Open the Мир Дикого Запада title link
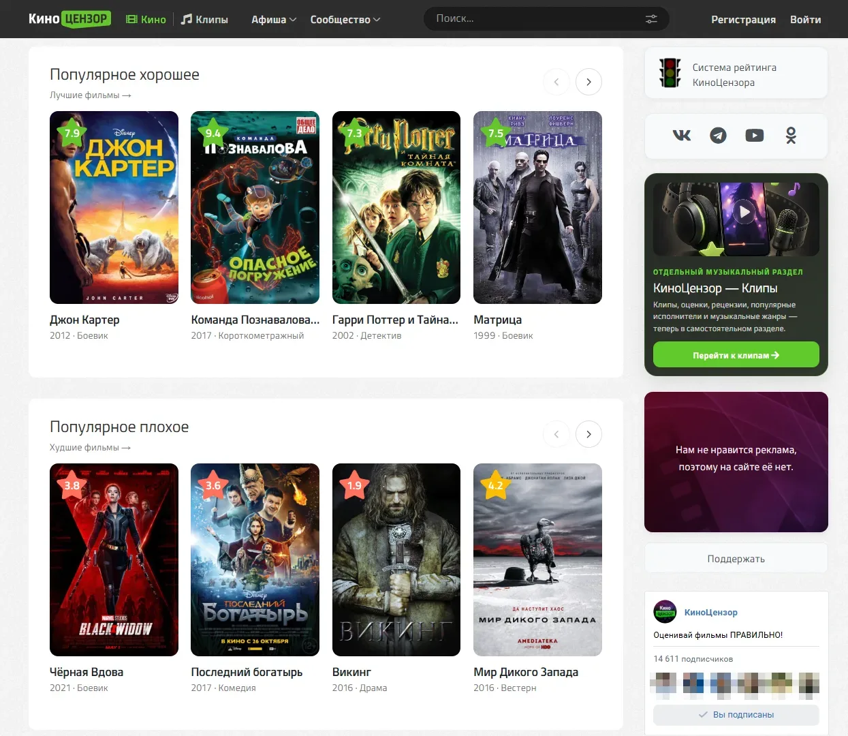 (526, 672)
